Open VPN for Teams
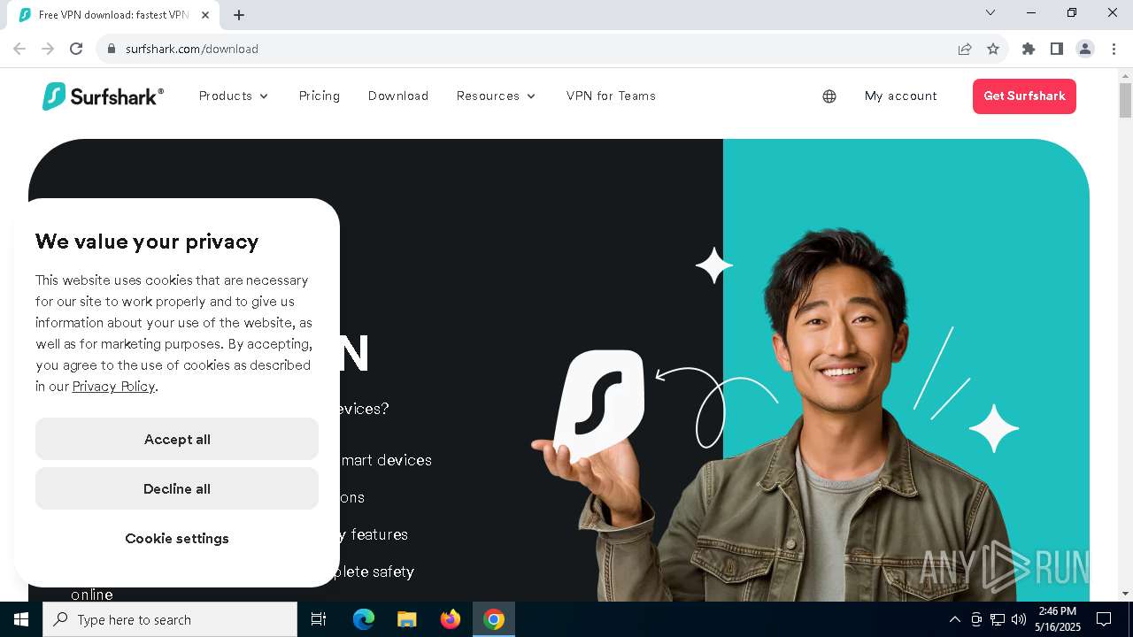The height and width of the screenshot is (637, 1133). pyautogui.click(x=611, y=96)
